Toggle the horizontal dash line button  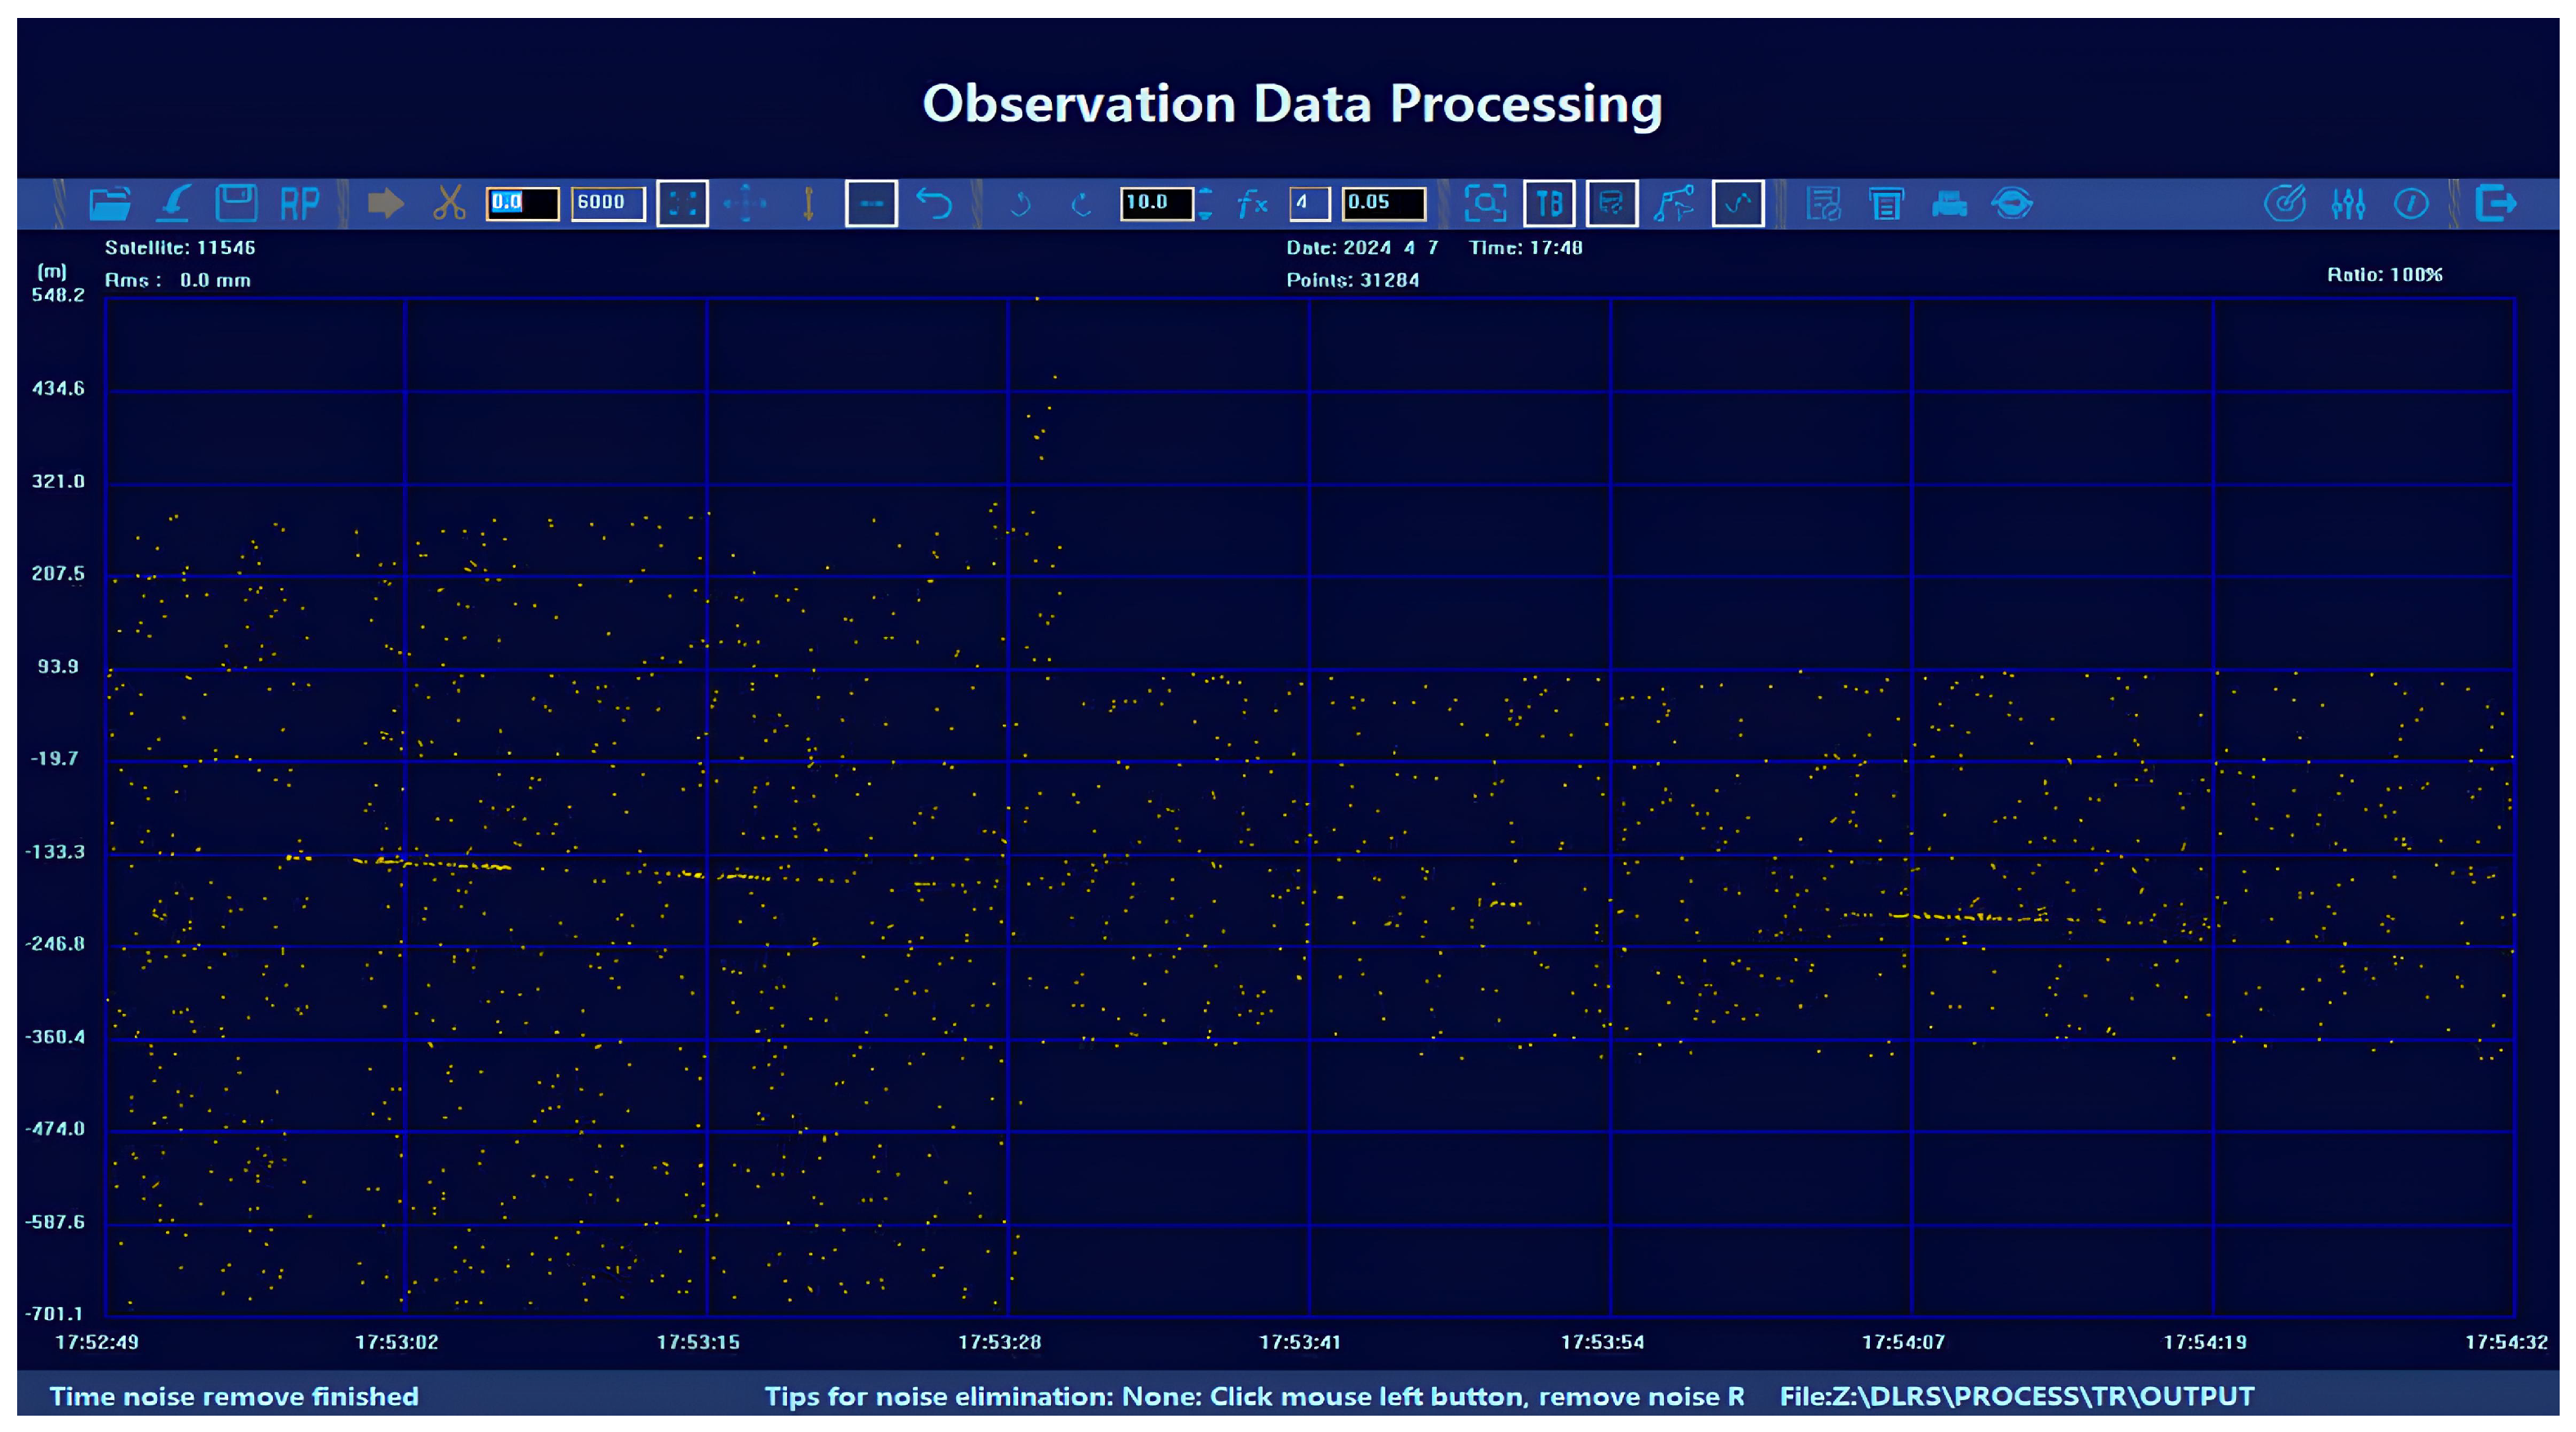click(871, 204)
